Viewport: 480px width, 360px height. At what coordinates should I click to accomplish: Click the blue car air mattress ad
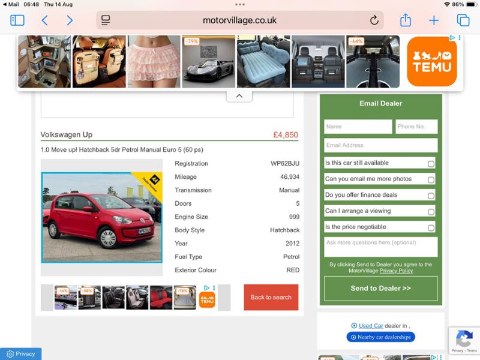263,62
